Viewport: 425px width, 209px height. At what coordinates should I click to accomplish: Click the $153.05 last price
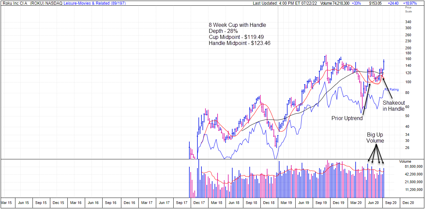[x=375, y=3]
